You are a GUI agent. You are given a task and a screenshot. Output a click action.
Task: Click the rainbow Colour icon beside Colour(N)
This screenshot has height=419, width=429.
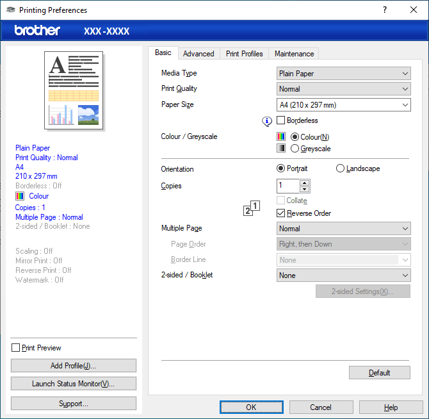tap(281, 136)
